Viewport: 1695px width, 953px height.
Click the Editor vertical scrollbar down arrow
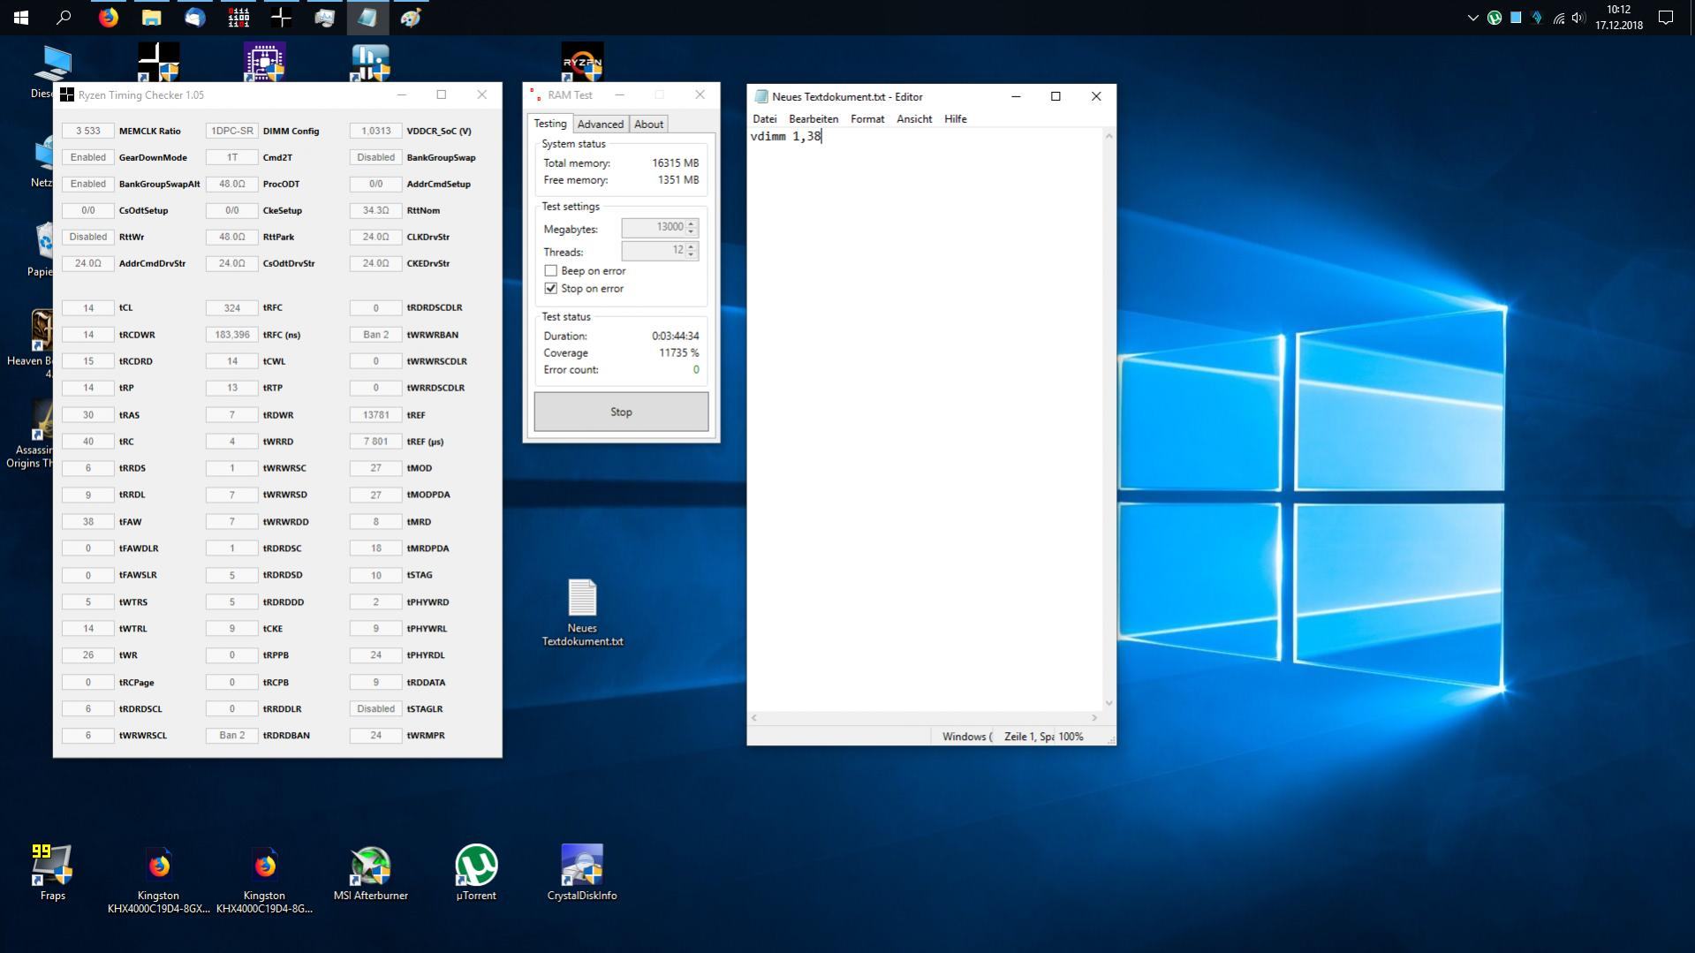click(x=1109, y=703)
